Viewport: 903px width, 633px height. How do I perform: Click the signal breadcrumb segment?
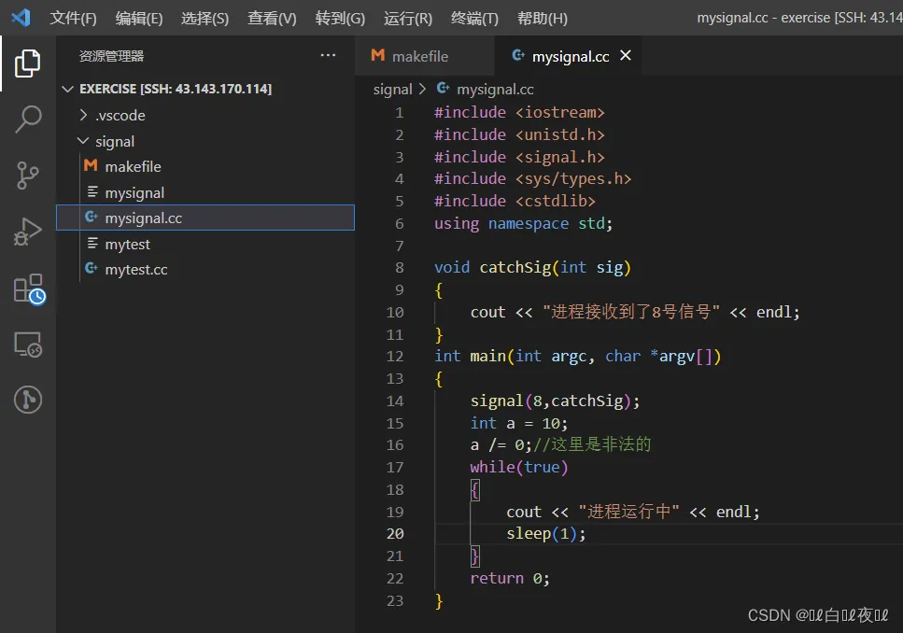[x=392, y=90]
